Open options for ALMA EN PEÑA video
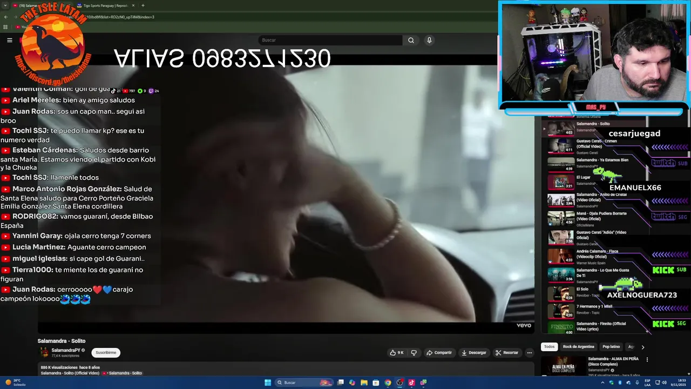The height and width of the screenshot is (389, 691). coord(647,359)
